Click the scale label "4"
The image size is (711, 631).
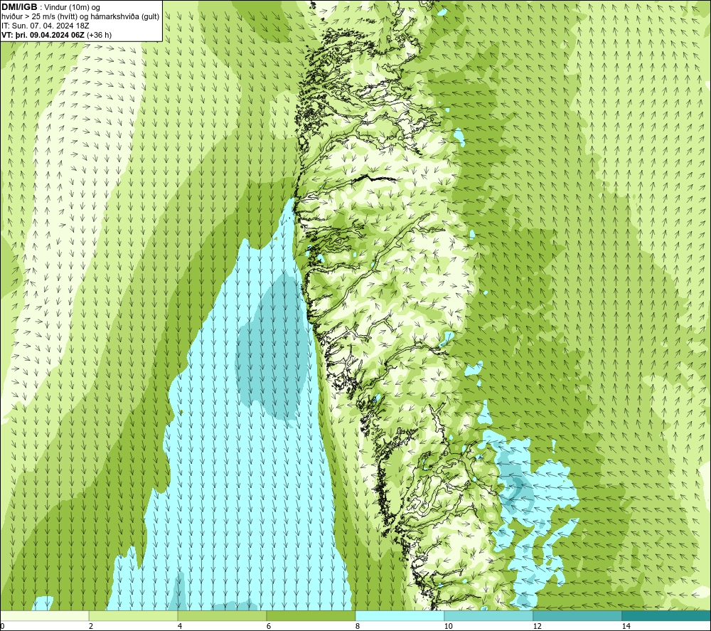click(x=180, y=626)
